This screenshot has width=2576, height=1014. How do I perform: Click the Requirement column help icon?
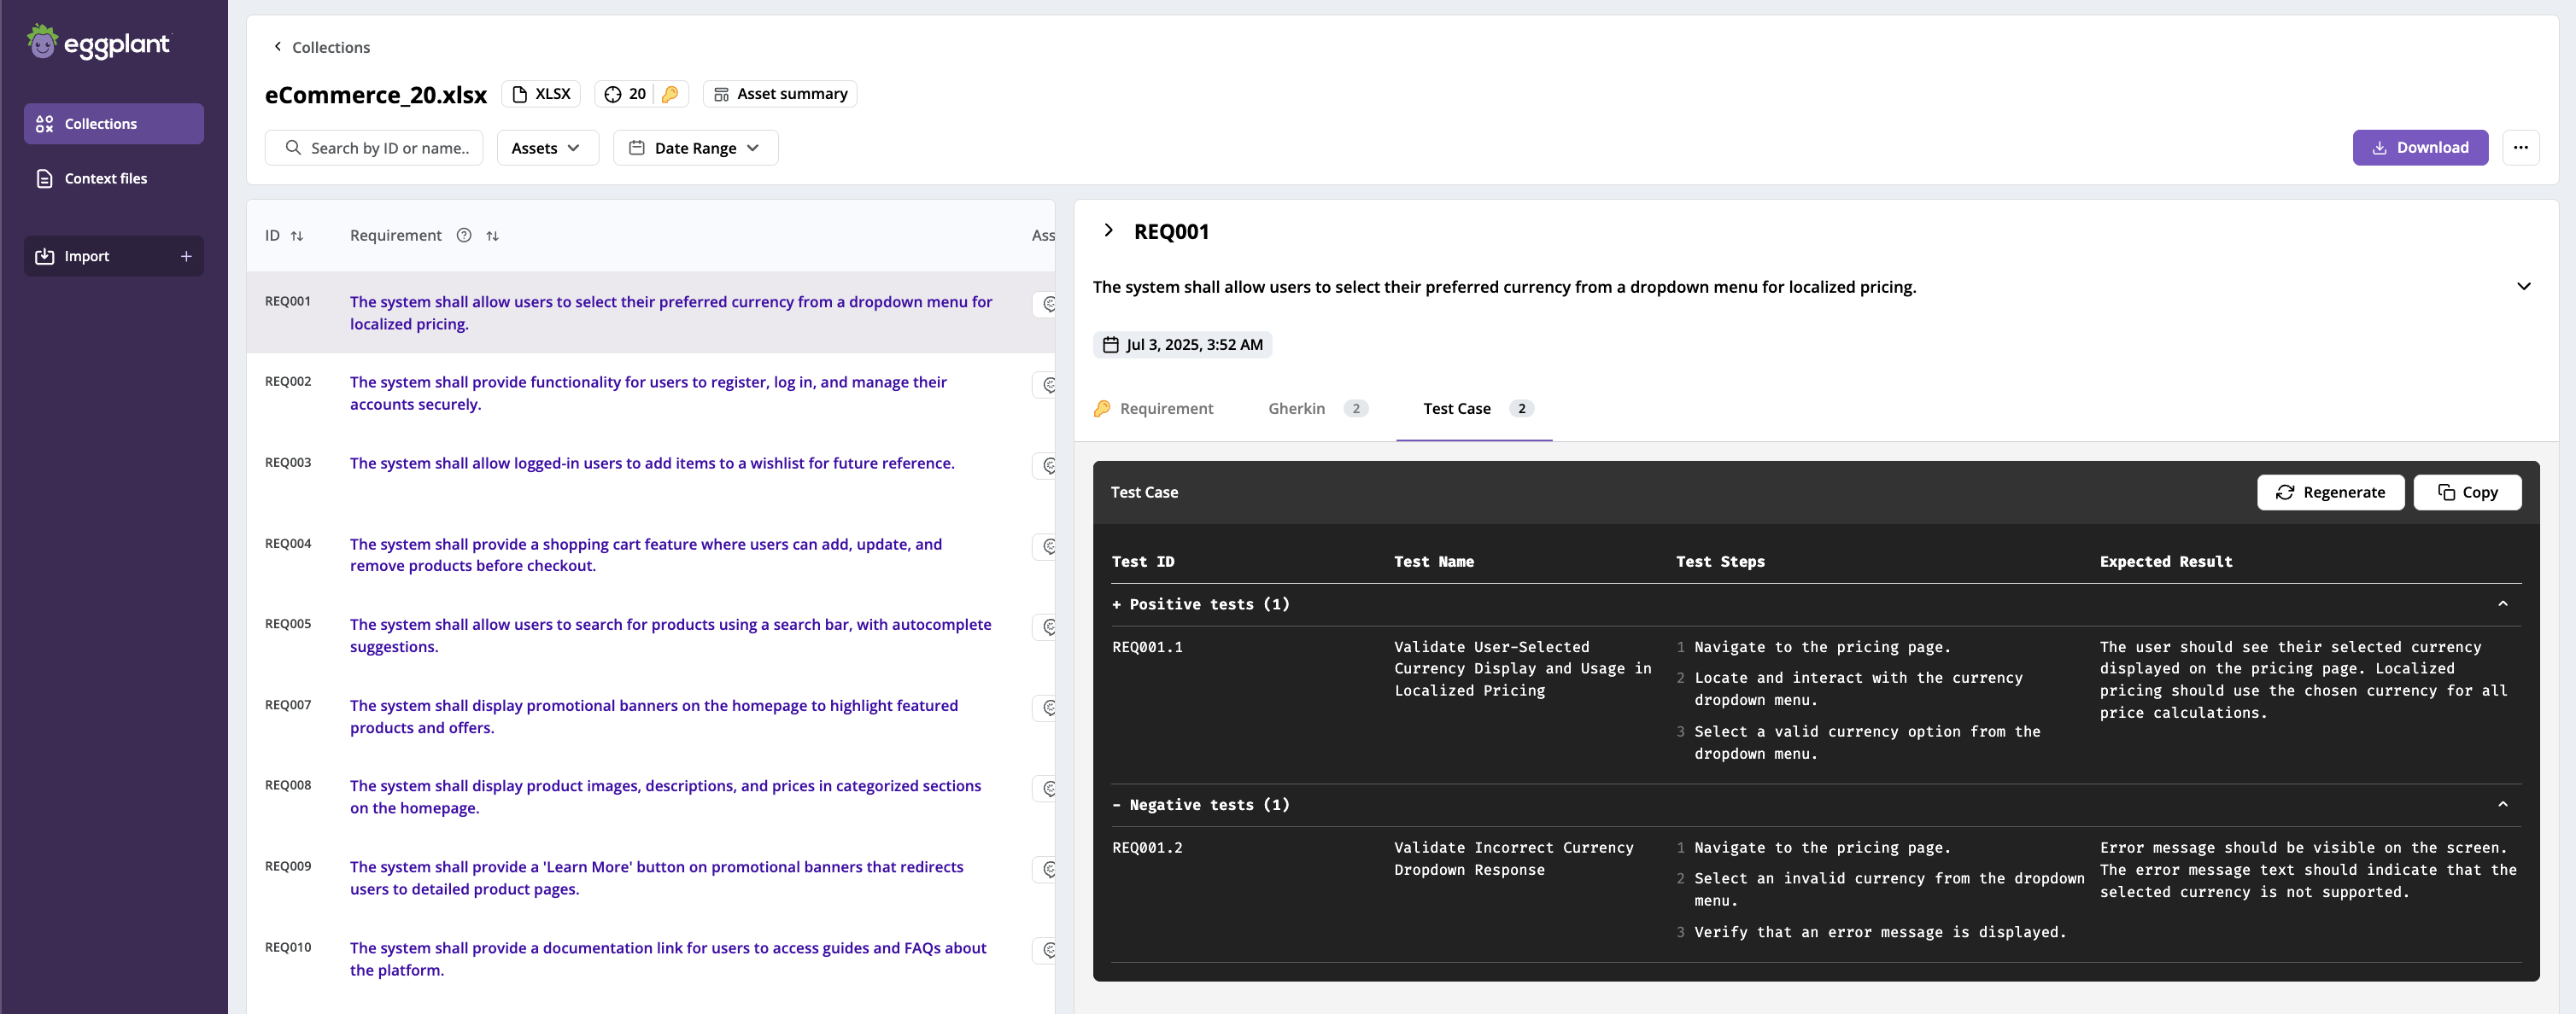(x=464, y=236)
